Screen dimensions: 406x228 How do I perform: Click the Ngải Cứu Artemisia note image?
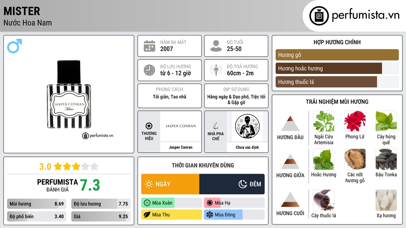point(324,122)
